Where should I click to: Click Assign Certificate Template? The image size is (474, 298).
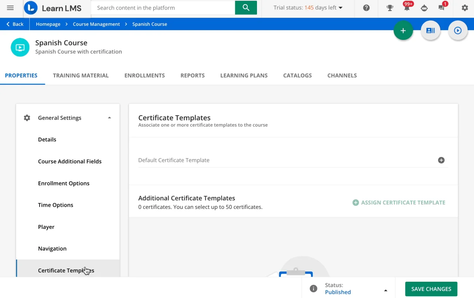(399, 203)
